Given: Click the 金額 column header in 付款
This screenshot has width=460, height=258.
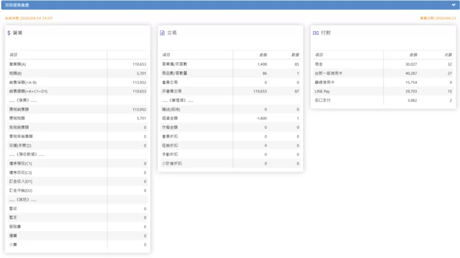Looking at the screenshot, I should coord(413,55).
